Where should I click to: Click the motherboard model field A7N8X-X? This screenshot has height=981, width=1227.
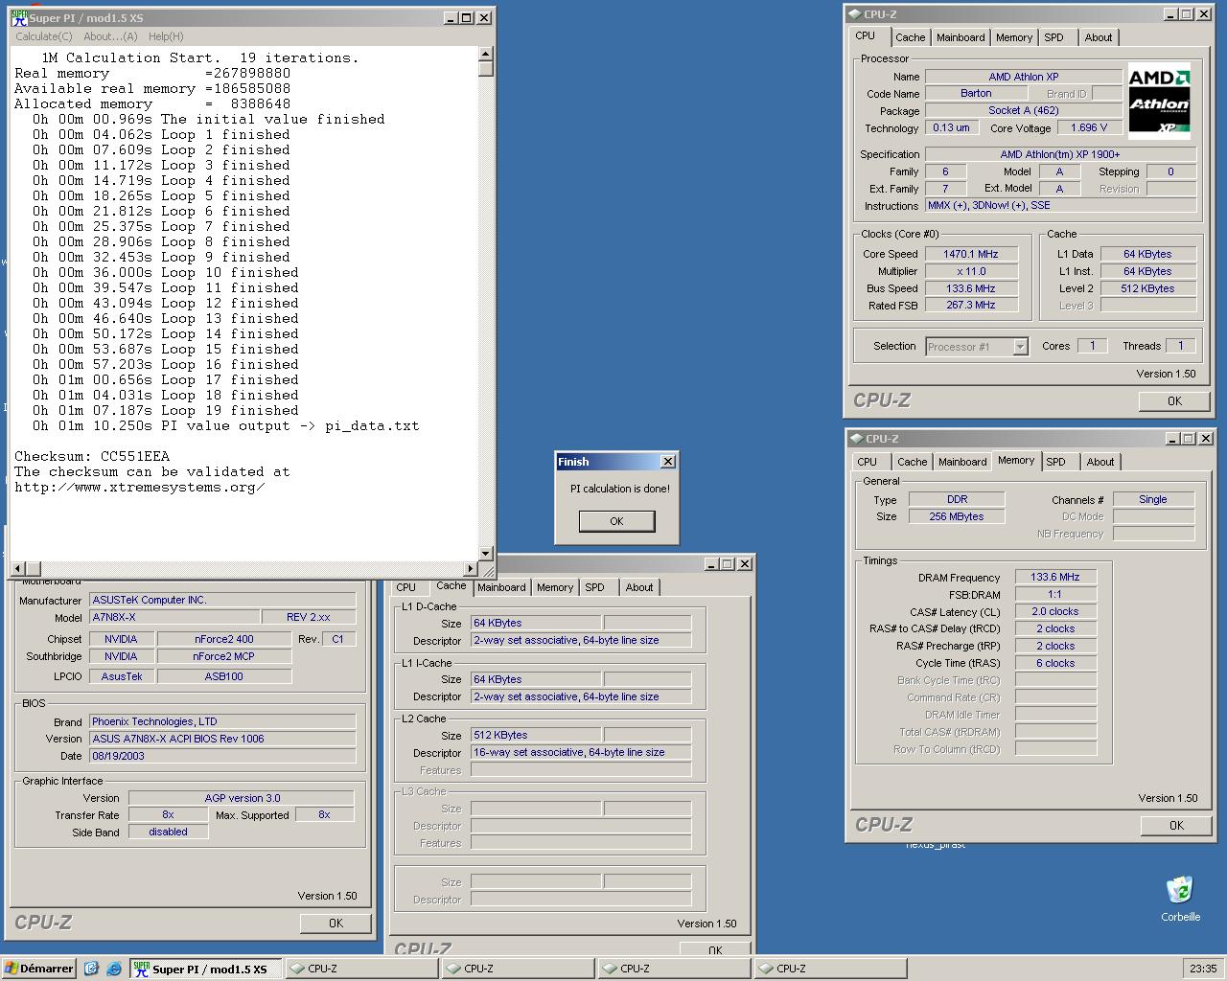pos(174,618)
